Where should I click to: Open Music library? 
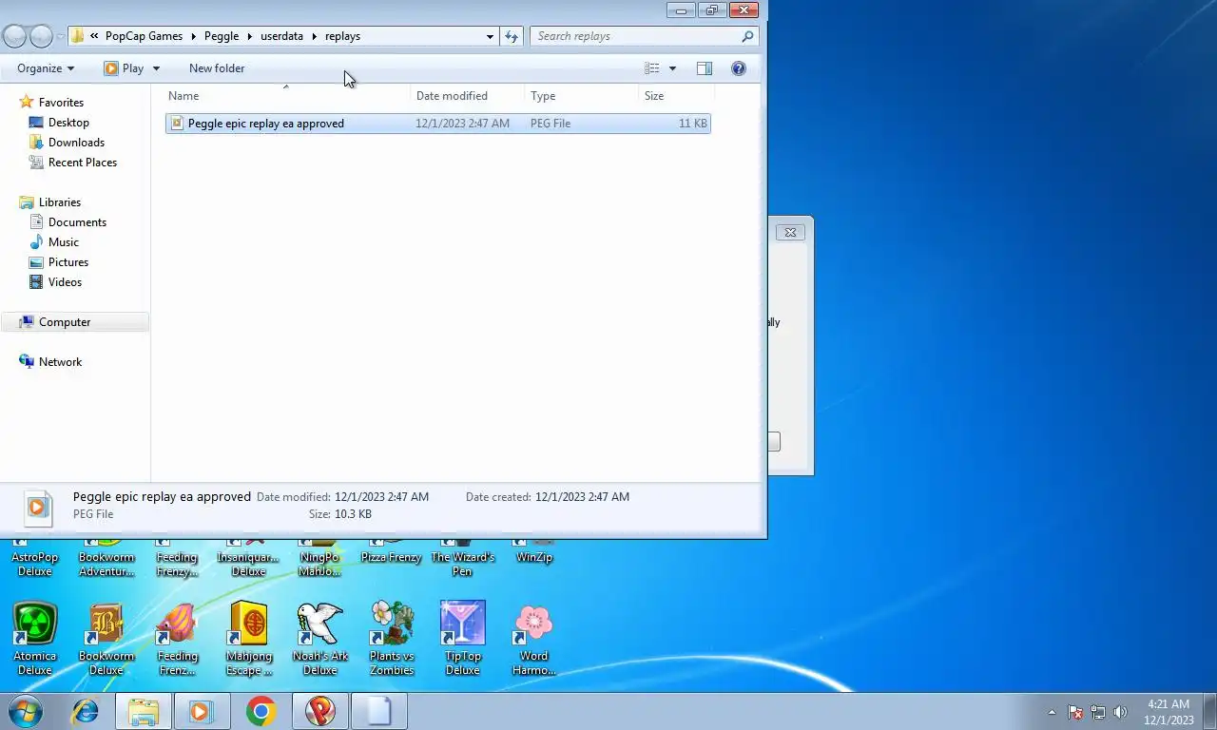point(64,242)
